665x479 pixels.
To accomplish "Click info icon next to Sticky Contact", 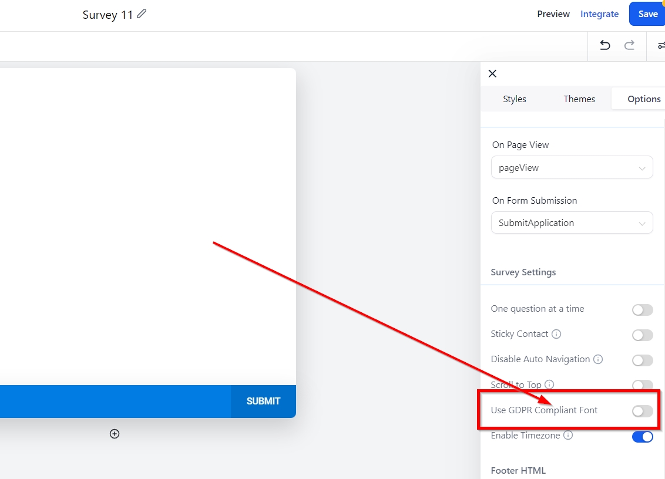I will 556,334.
